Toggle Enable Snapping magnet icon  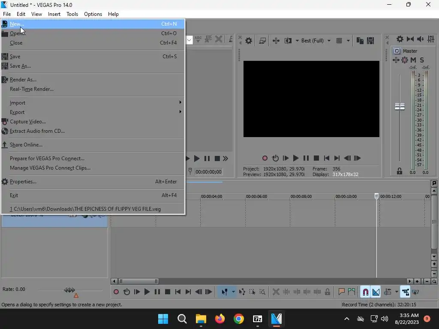coord(366,292)
